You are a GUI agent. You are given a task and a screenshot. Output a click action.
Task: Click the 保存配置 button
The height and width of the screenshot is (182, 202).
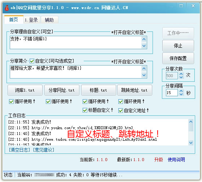178,58
